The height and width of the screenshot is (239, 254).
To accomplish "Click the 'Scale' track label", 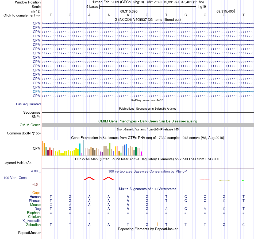I will [36, 7].
